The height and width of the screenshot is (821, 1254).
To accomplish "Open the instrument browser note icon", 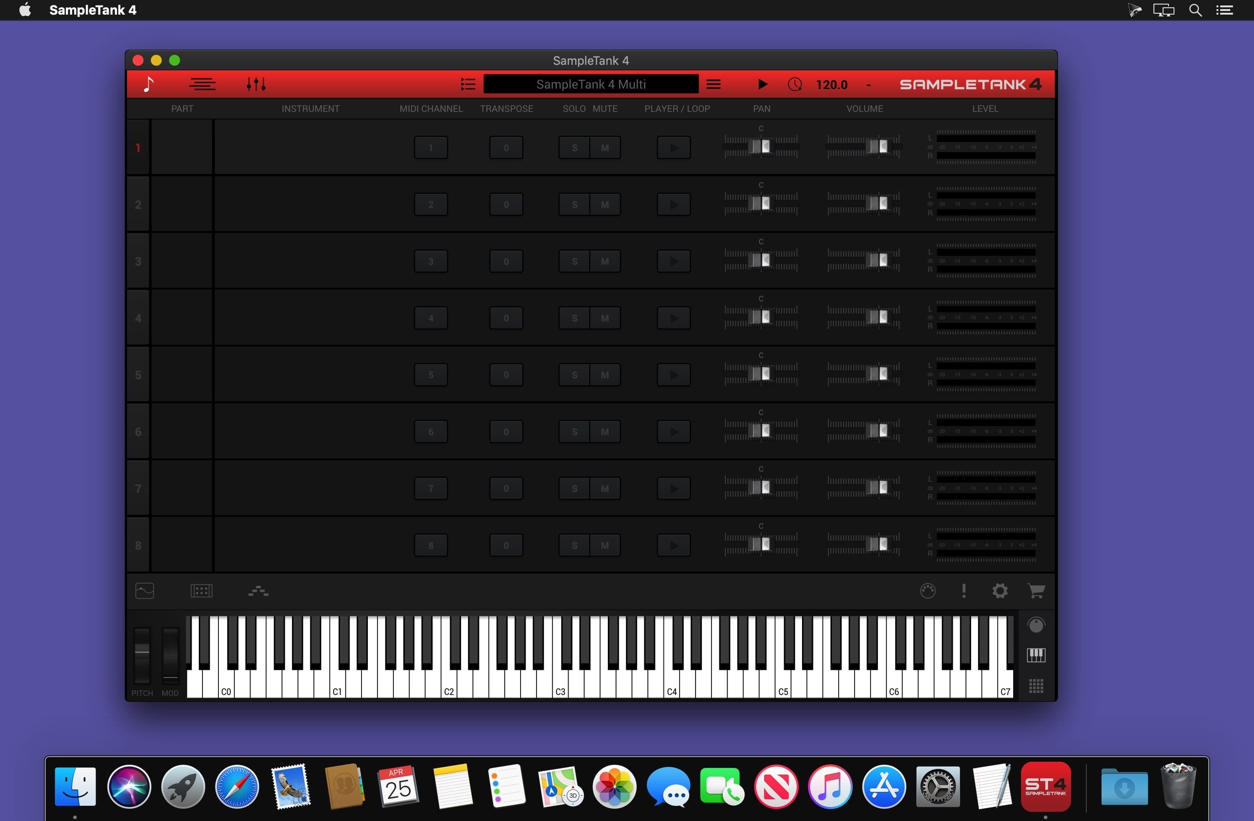I will 149,84.
